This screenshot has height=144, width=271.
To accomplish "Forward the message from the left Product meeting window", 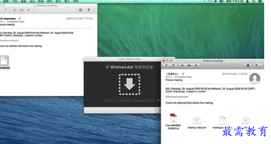I will click(28, 10).
